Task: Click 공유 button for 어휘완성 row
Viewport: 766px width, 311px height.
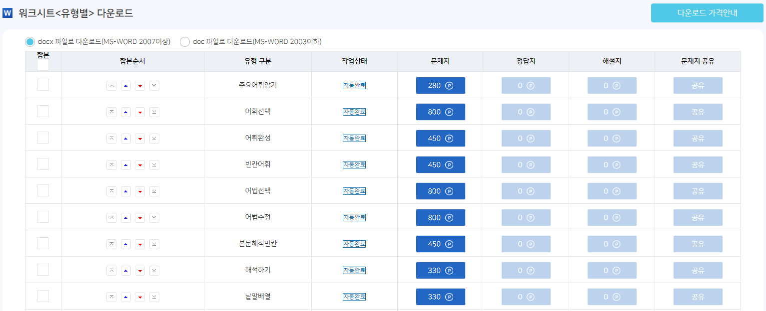Action: coord(698,139)
